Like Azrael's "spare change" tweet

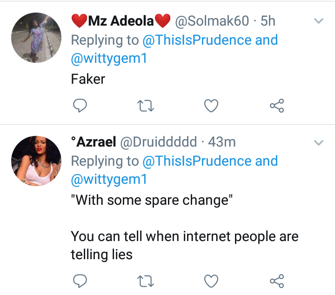211,281
